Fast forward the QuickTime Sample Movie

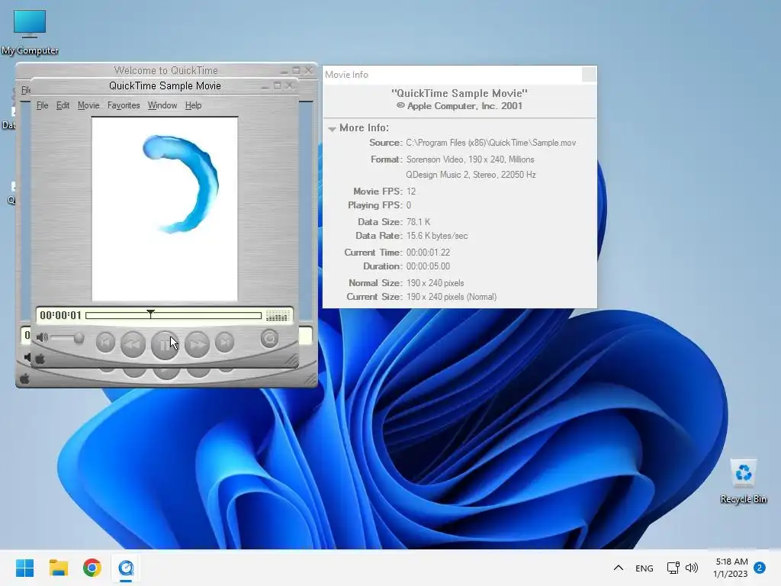(197, 344)
